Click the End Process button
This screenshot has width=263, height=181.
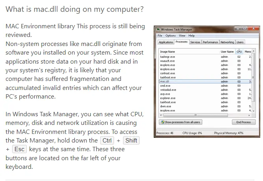tap(244, 122)
